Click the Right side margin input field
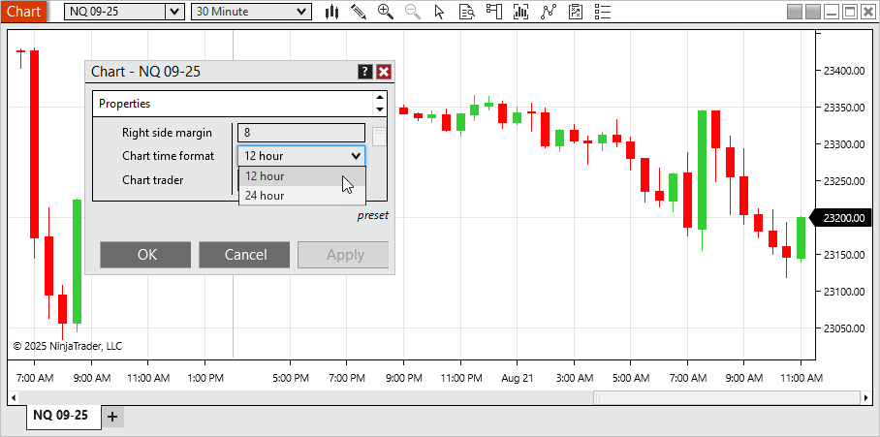Viewport: 880px width, 437px height. 301,132
